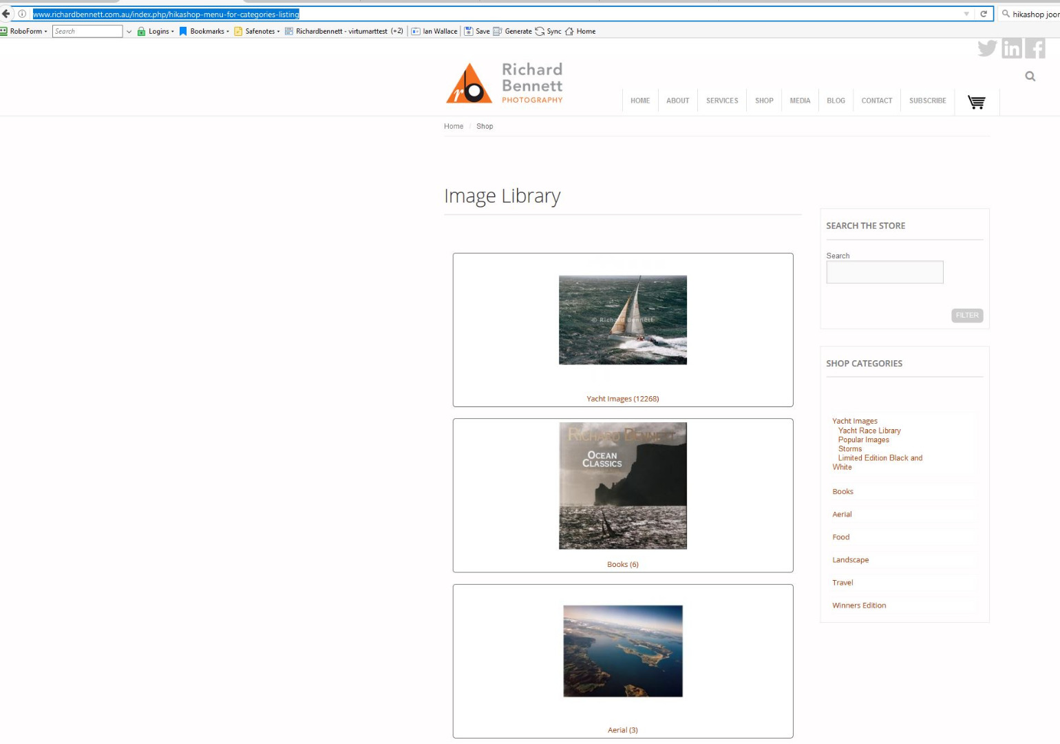
Task: Expand the RoboForm search field dropdown arrow
Action: pyautogui.click(x=129, y=31)
